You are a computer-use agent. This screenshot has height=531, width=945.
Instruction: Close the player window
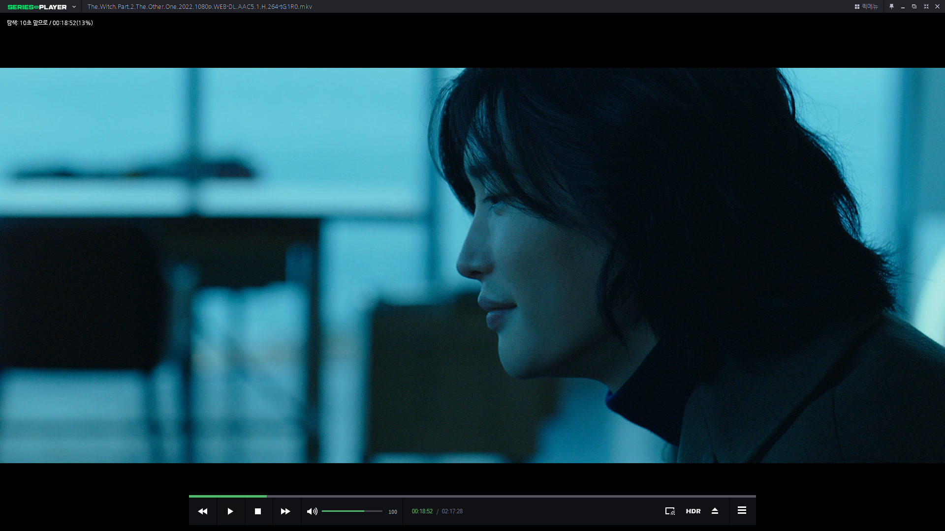(937, 6)
